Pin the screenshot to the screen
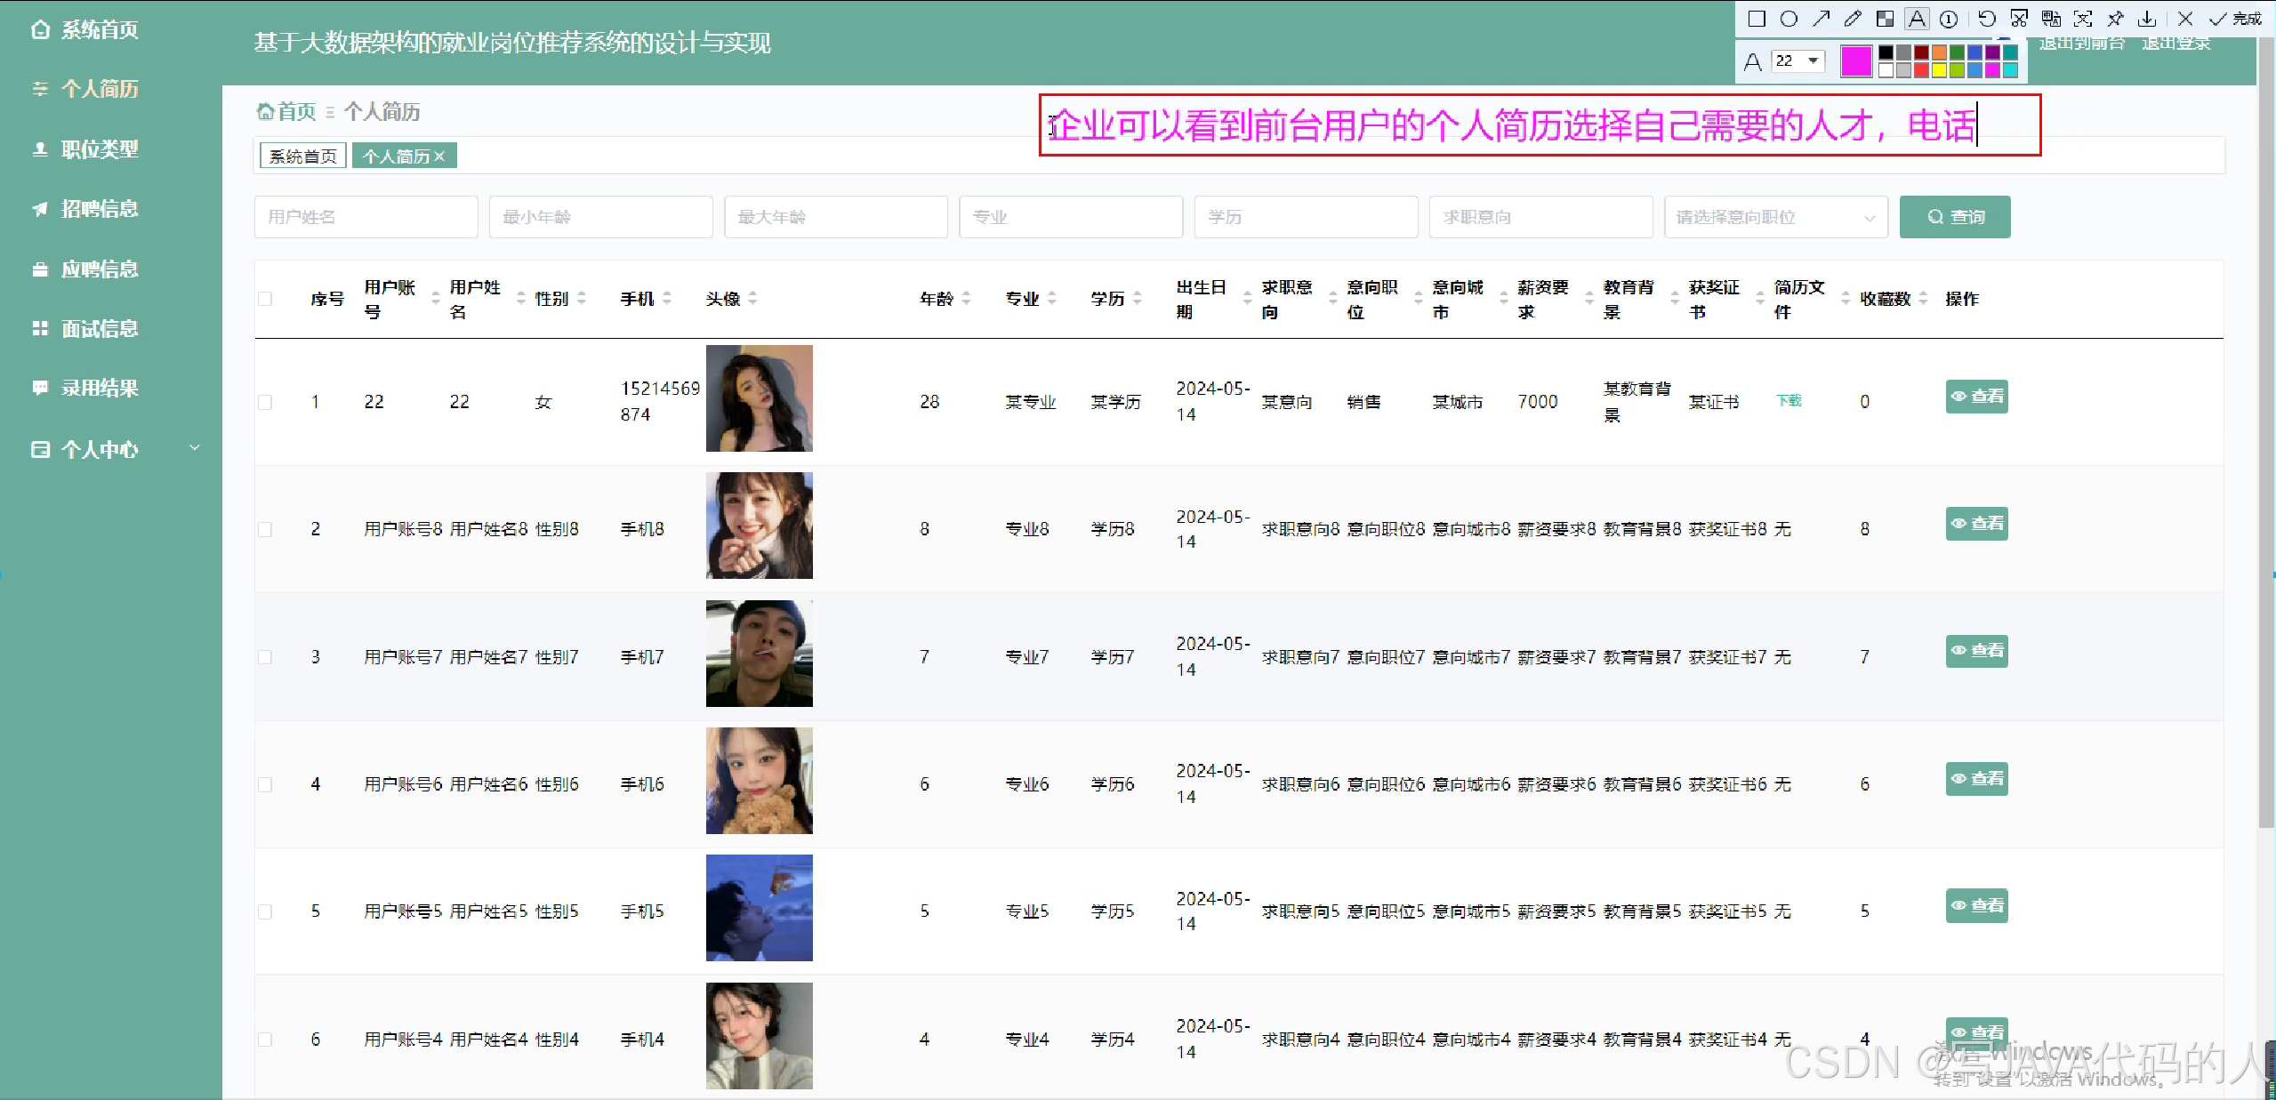The image size is (2276, 1100). point(2115,19)
